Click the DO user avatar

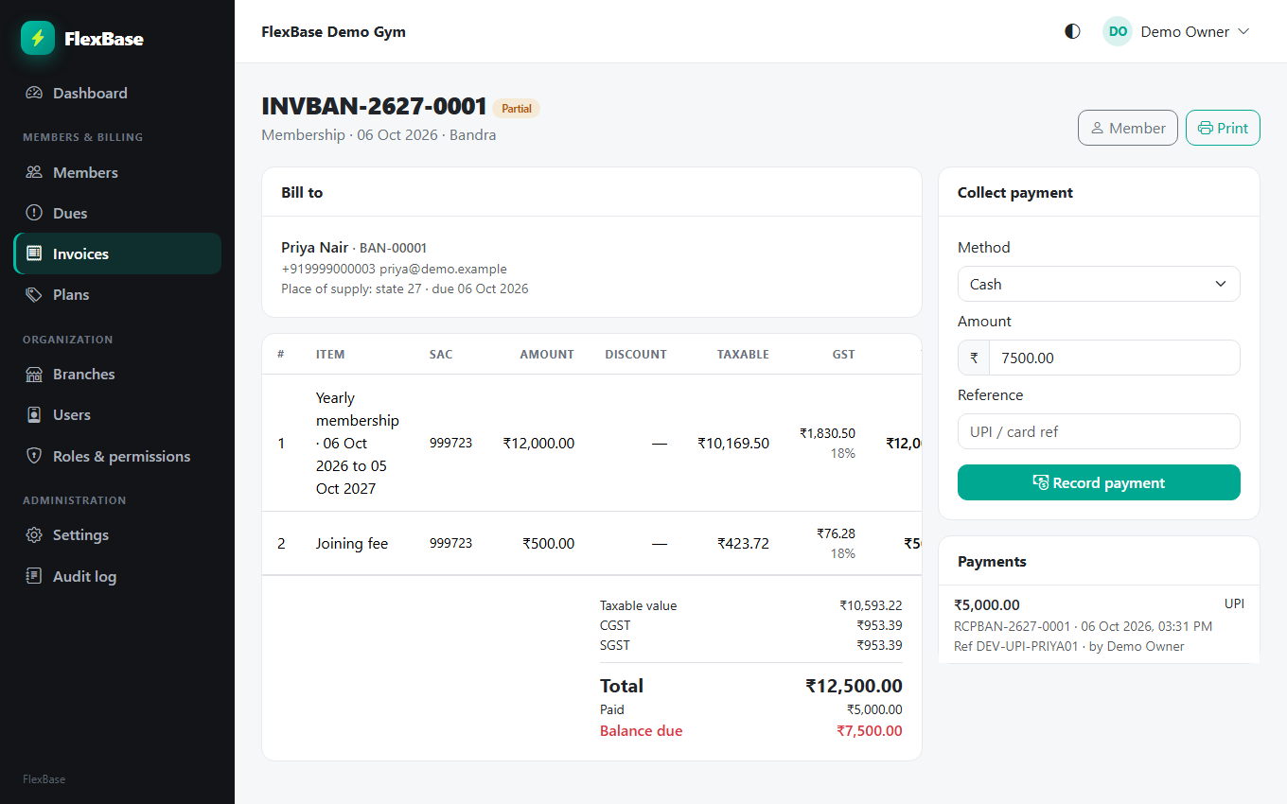click(1118, 31)
